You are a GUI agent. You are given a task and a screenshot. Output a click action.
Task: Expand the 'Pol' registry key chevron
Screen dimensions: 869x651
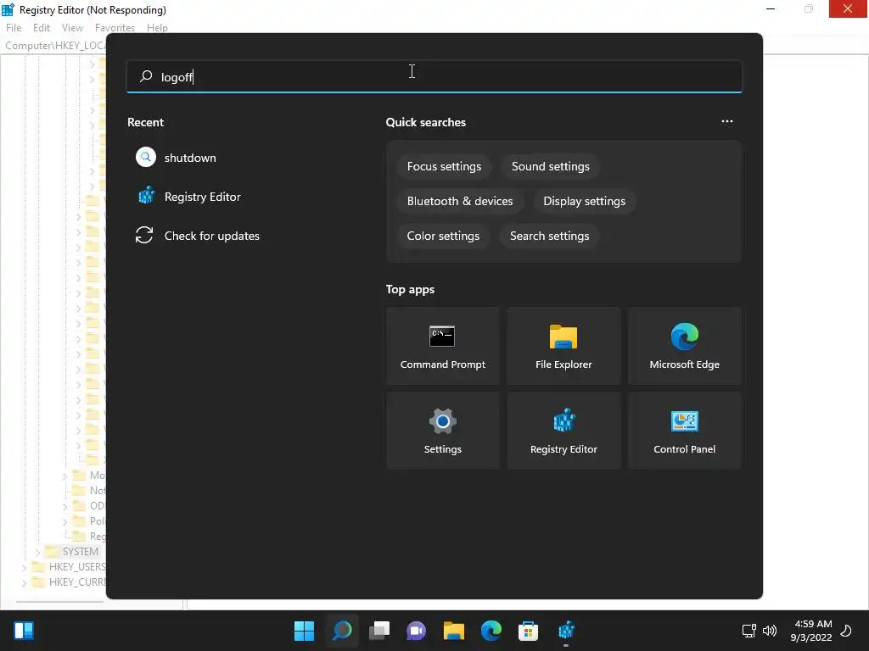click(64, 521)
